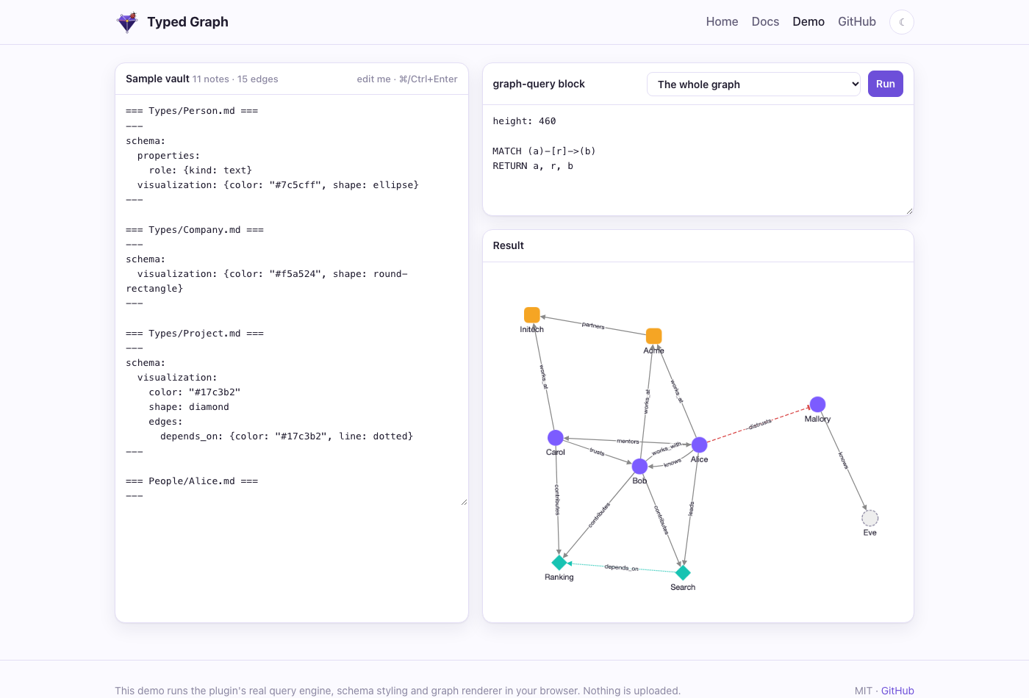Viewport: 1029px width, 698px height.
Task: Select the Acme company node
Action: [653, 336]
